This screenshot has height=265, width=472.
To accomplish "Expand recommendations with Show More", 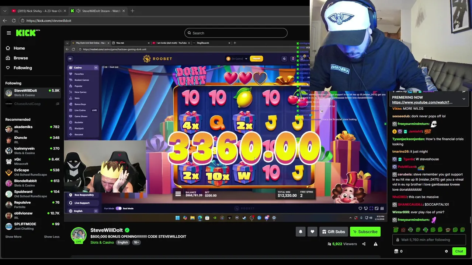I will 13,237.
